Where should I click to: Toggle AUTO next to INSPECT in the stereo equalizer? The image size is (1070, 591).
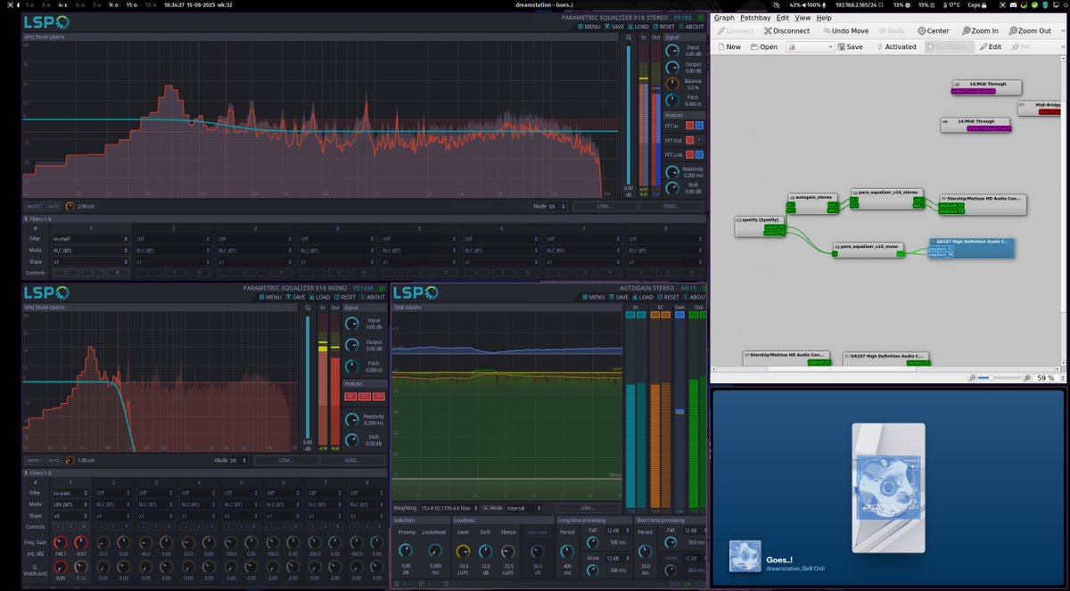click(x=54, y=206)
